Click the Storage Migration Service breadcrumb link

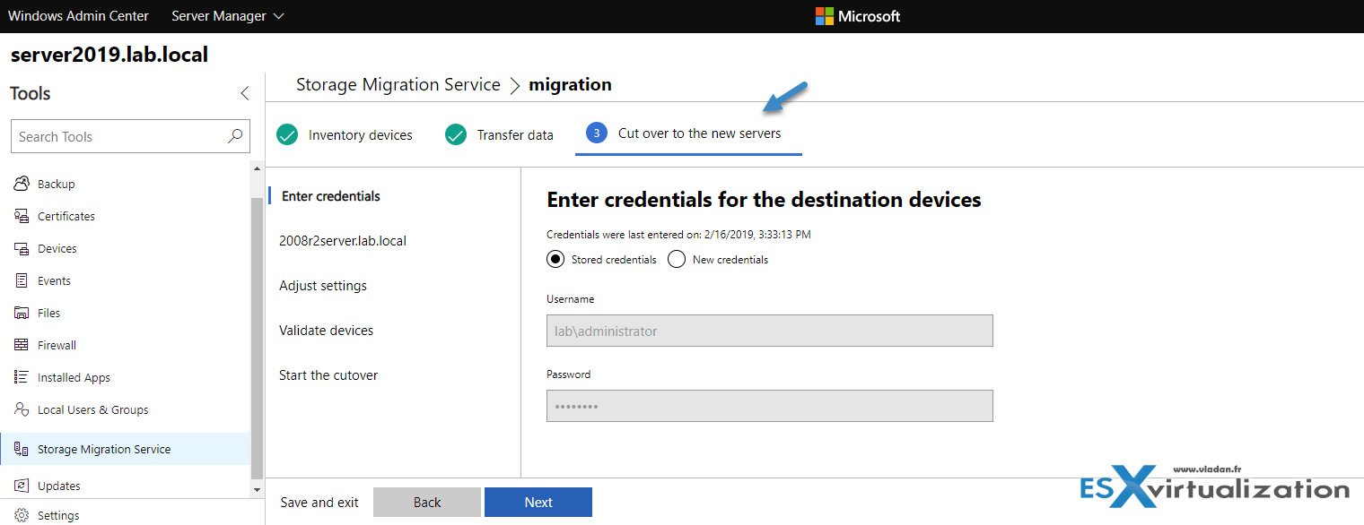pyautogui.click(x=398, y=85)
